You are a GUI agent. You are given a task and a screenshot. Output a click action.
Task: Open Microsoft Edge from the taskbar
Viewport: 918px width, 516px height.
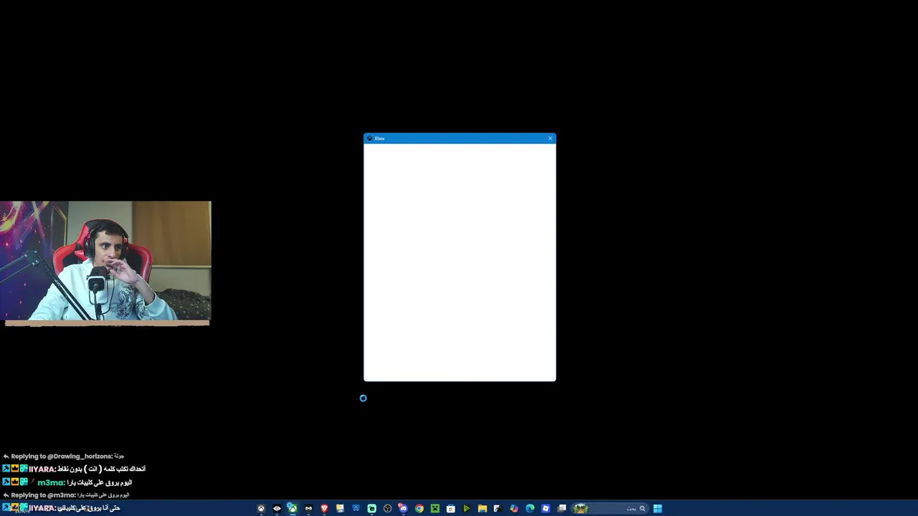click(x=530, y=509)
